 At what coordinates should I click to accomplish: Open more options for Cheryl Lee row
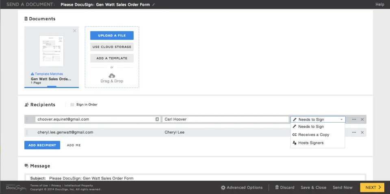pos(354,132)
